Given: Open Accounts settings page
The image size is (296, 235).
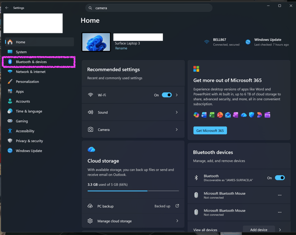Looking at the screenshot, I should [39, 101].
